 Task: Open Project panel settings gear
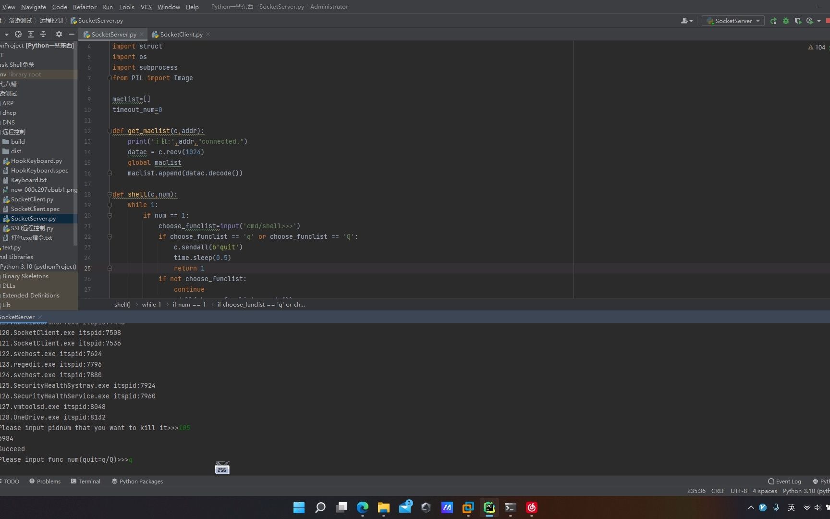click(x=59, y=34)
